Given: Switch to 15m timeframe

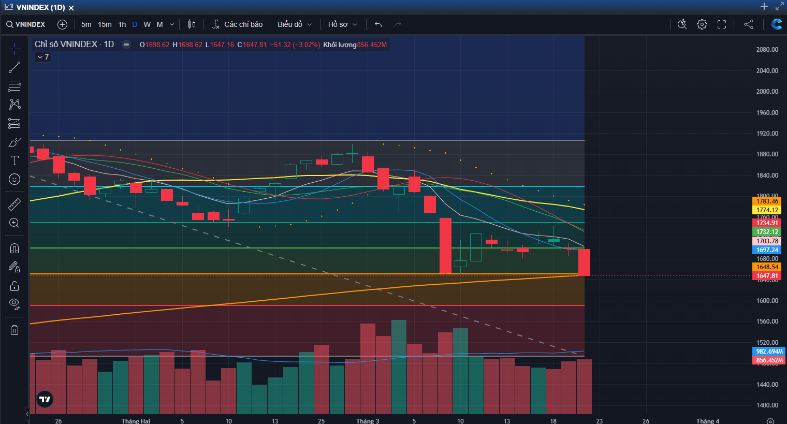Looking at the screenshot, I should point(105,24).
